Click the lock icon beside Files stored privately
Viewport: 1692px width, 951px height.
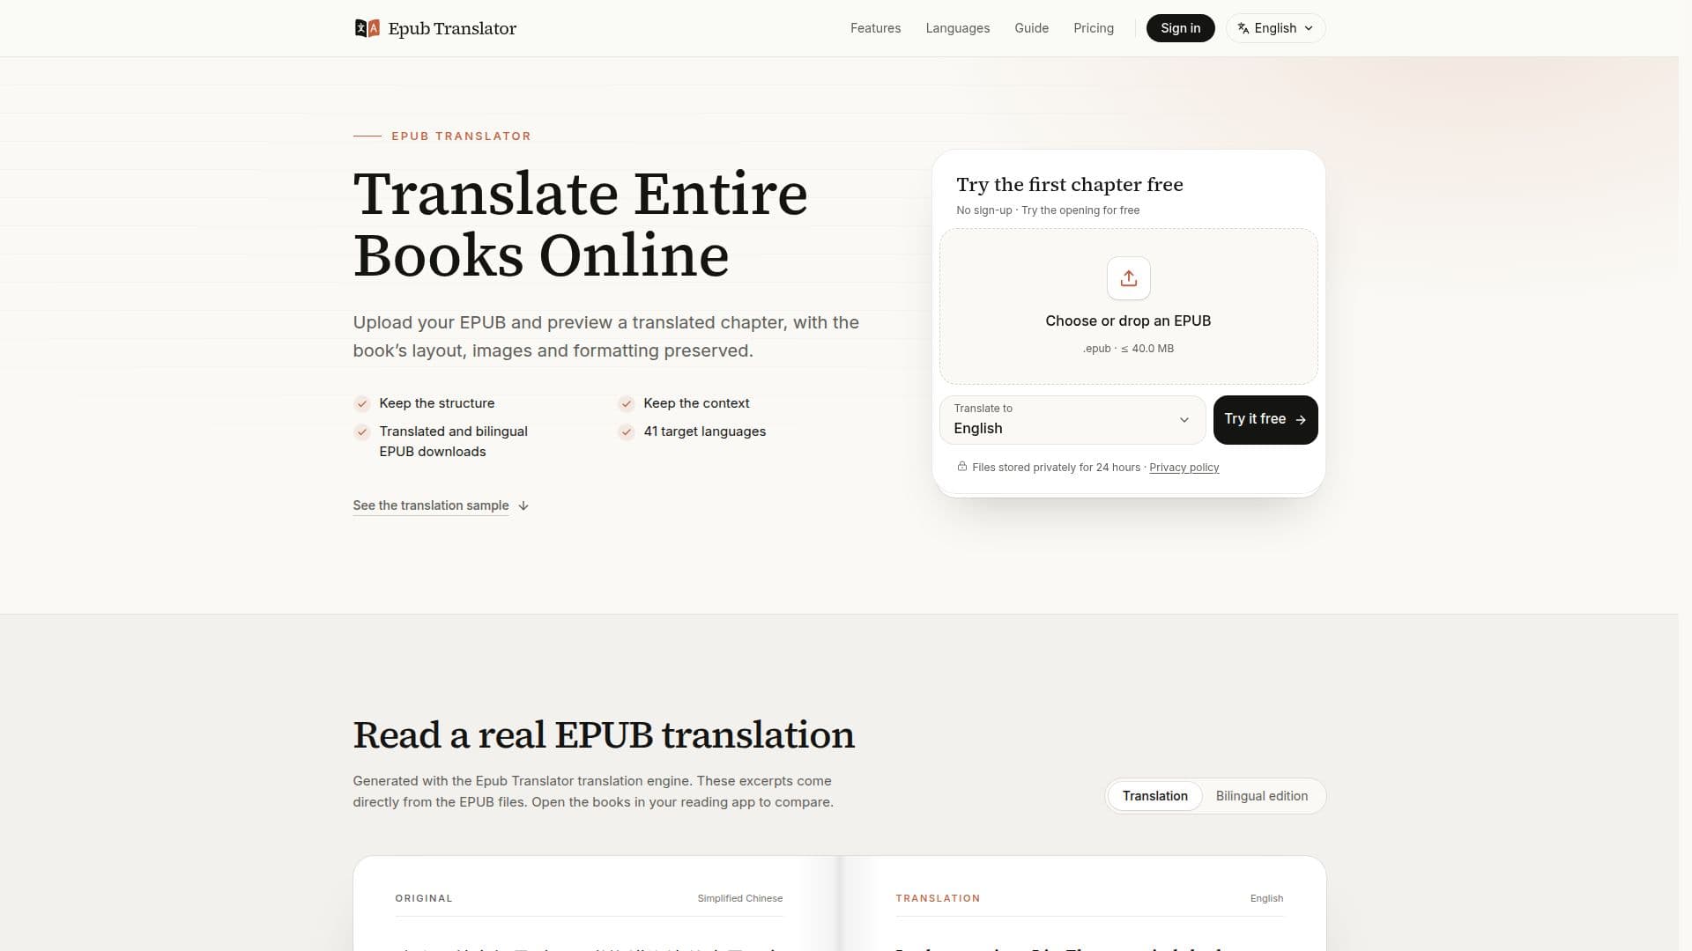pyautogui.click(x=962, y=467)
